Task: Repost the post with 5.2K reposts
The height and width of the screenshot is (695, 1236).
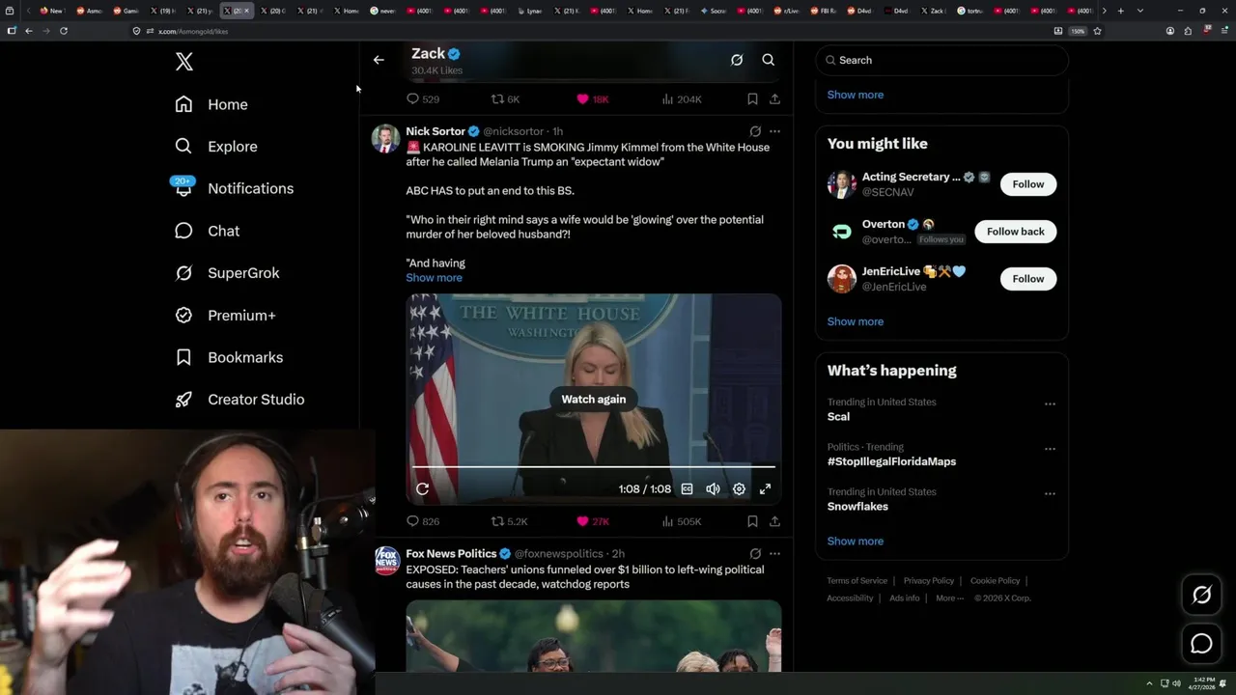Action: (510, 521)
